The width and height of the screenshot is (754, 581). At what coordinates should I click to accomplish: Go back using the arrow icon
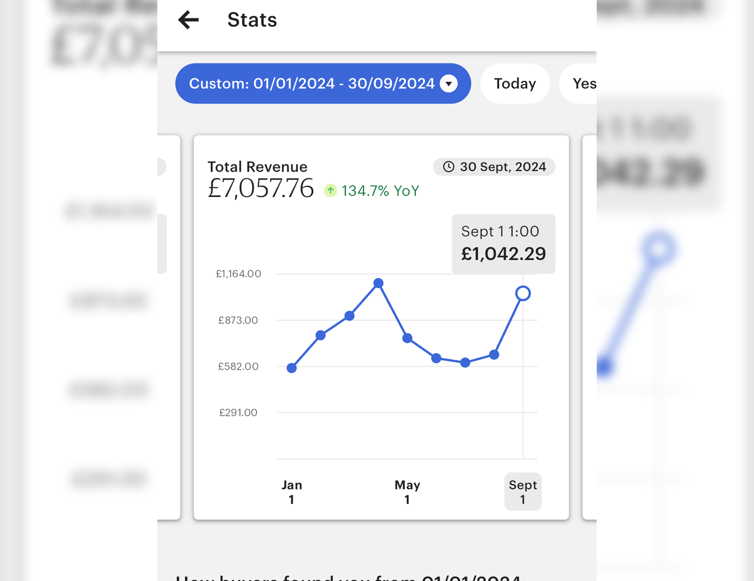pyautogui.click(x=188, y=20)
